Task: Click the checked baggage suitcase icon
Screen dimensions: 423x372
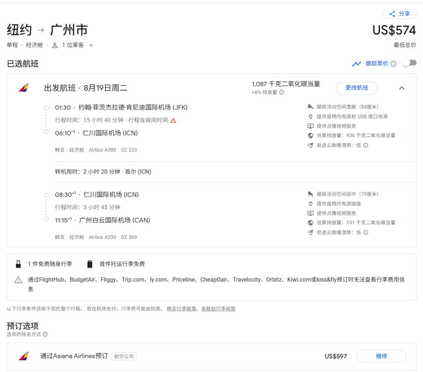Action: pos(90,264)
